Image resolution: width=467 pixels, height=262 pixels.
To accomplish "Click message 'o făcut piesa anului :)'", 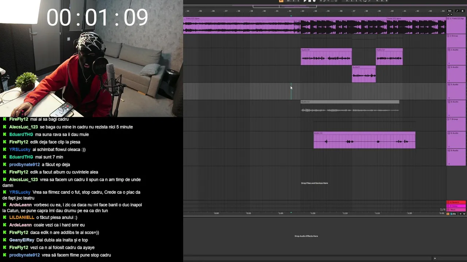I will pyautogui.click(x=57, y=218).
